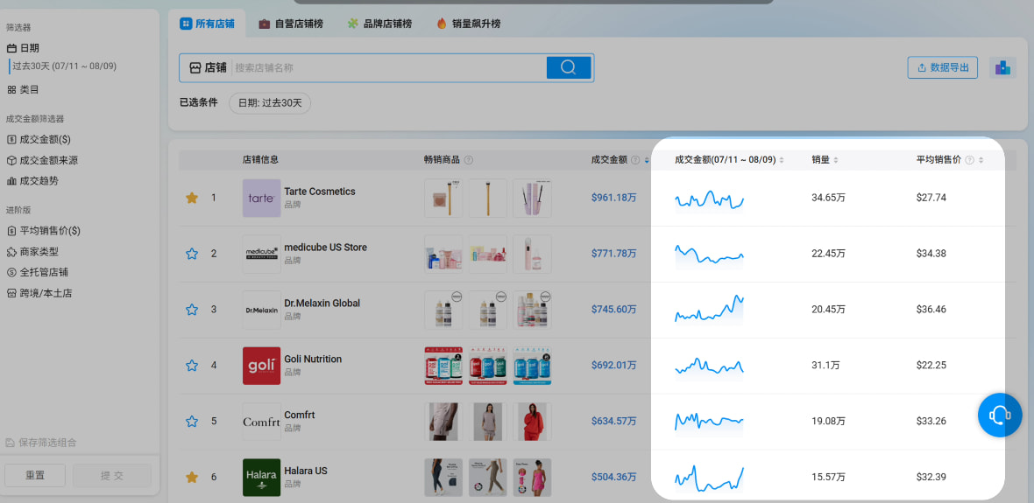Screen dimensions: 1034x503
Task: Click $634.57万 amount for Comfrt
Action: [614, 422]
